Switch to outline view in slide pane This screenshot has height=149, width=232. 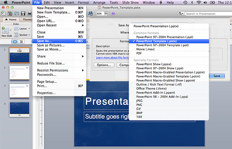pos(21,42)
